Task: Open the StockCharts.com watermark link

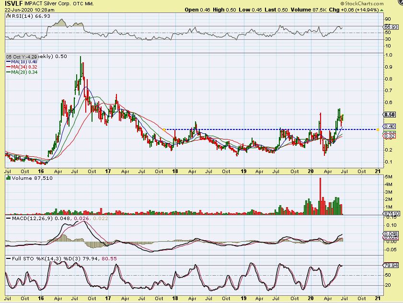Action: pyautogui.click(x=362, y=3)
